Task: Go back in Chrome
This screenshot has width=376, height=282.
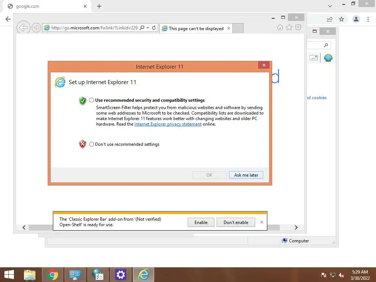Action: 8,19
